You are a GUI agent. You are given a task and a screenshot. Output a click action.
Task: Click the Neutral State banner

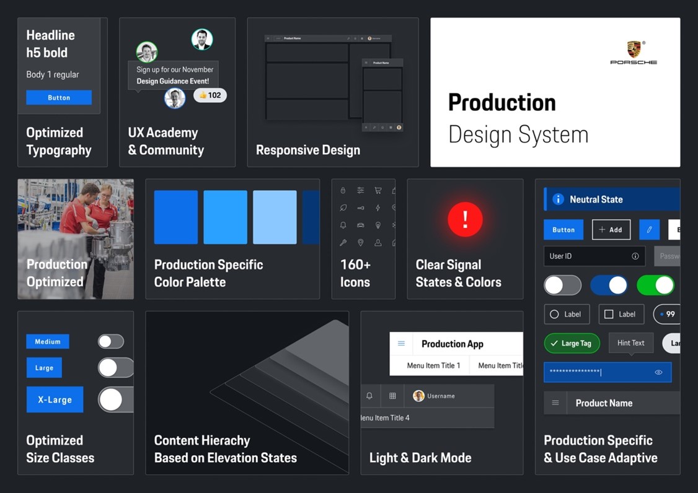[612, 199]
